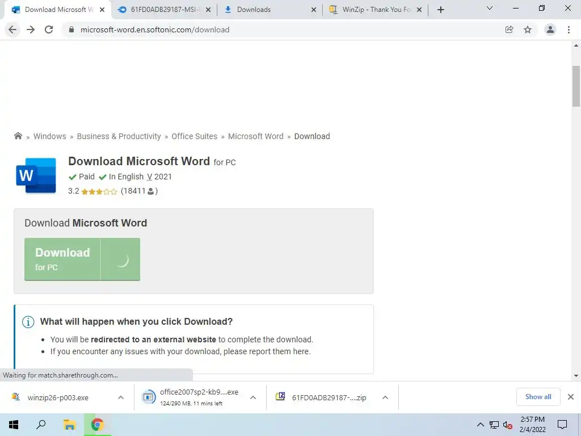581x436 pixels.
Task: Open the Windows Start menu
Action: click(x=14, y=425)
